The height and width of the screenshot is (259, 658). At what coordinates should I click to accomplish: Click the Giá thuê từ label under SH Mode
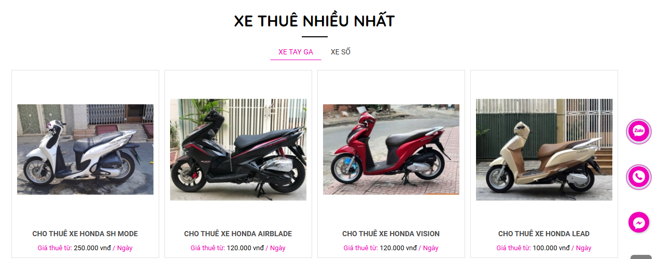pyautogui.click(x=54, y=248)
